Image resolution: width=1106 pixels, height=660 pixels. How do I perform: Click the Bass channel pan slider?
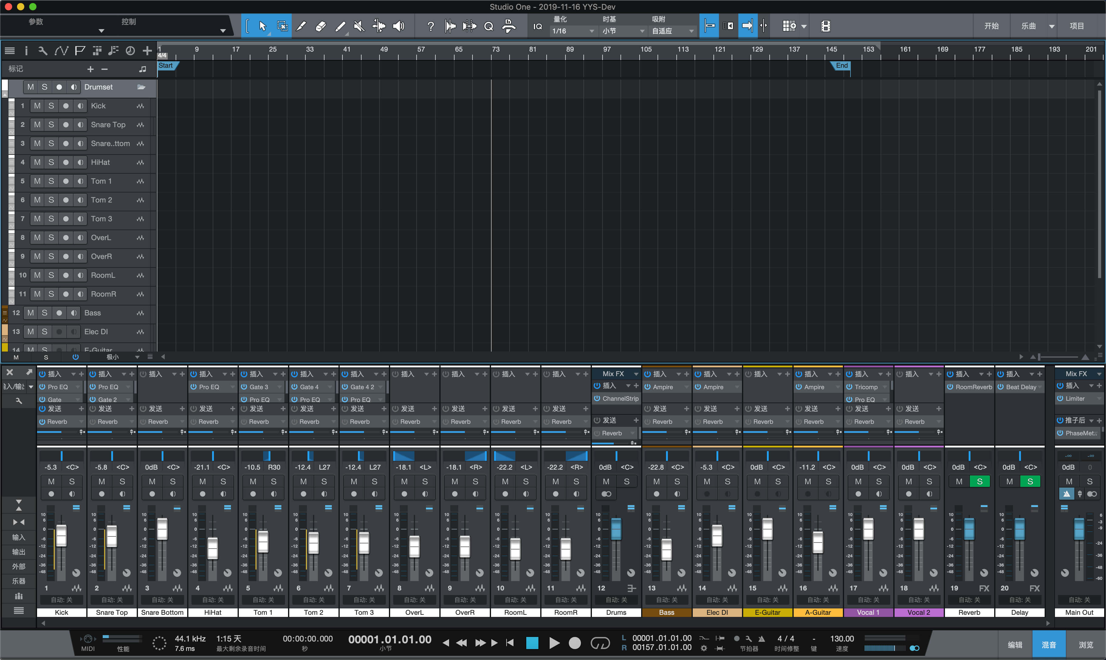point(666,456)
